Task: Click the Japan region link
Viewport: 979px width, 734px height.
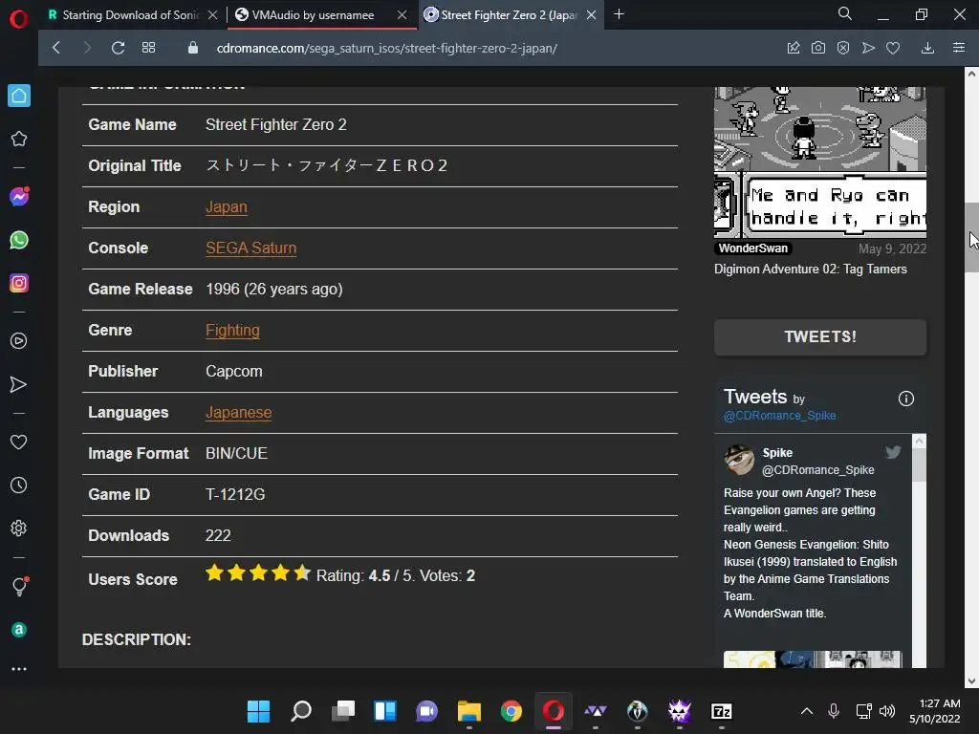Action: (x=226, y=206)
